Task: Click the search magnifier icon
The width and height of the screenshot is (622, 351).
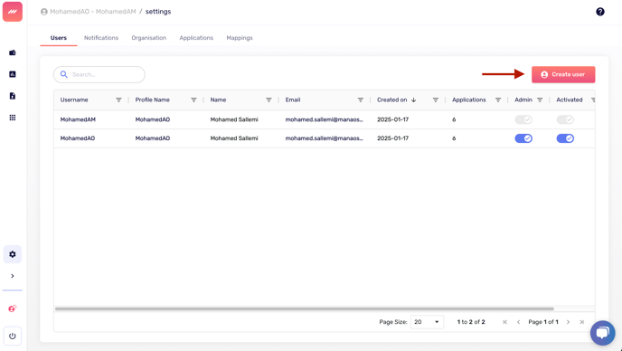Action: pyautogui.click(x=64, y=74)
